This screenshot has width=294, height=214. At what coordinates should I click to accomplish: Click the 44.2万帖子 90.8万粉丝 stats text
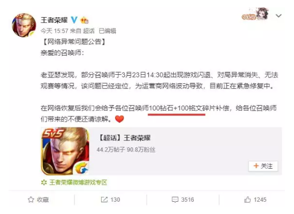126,149
